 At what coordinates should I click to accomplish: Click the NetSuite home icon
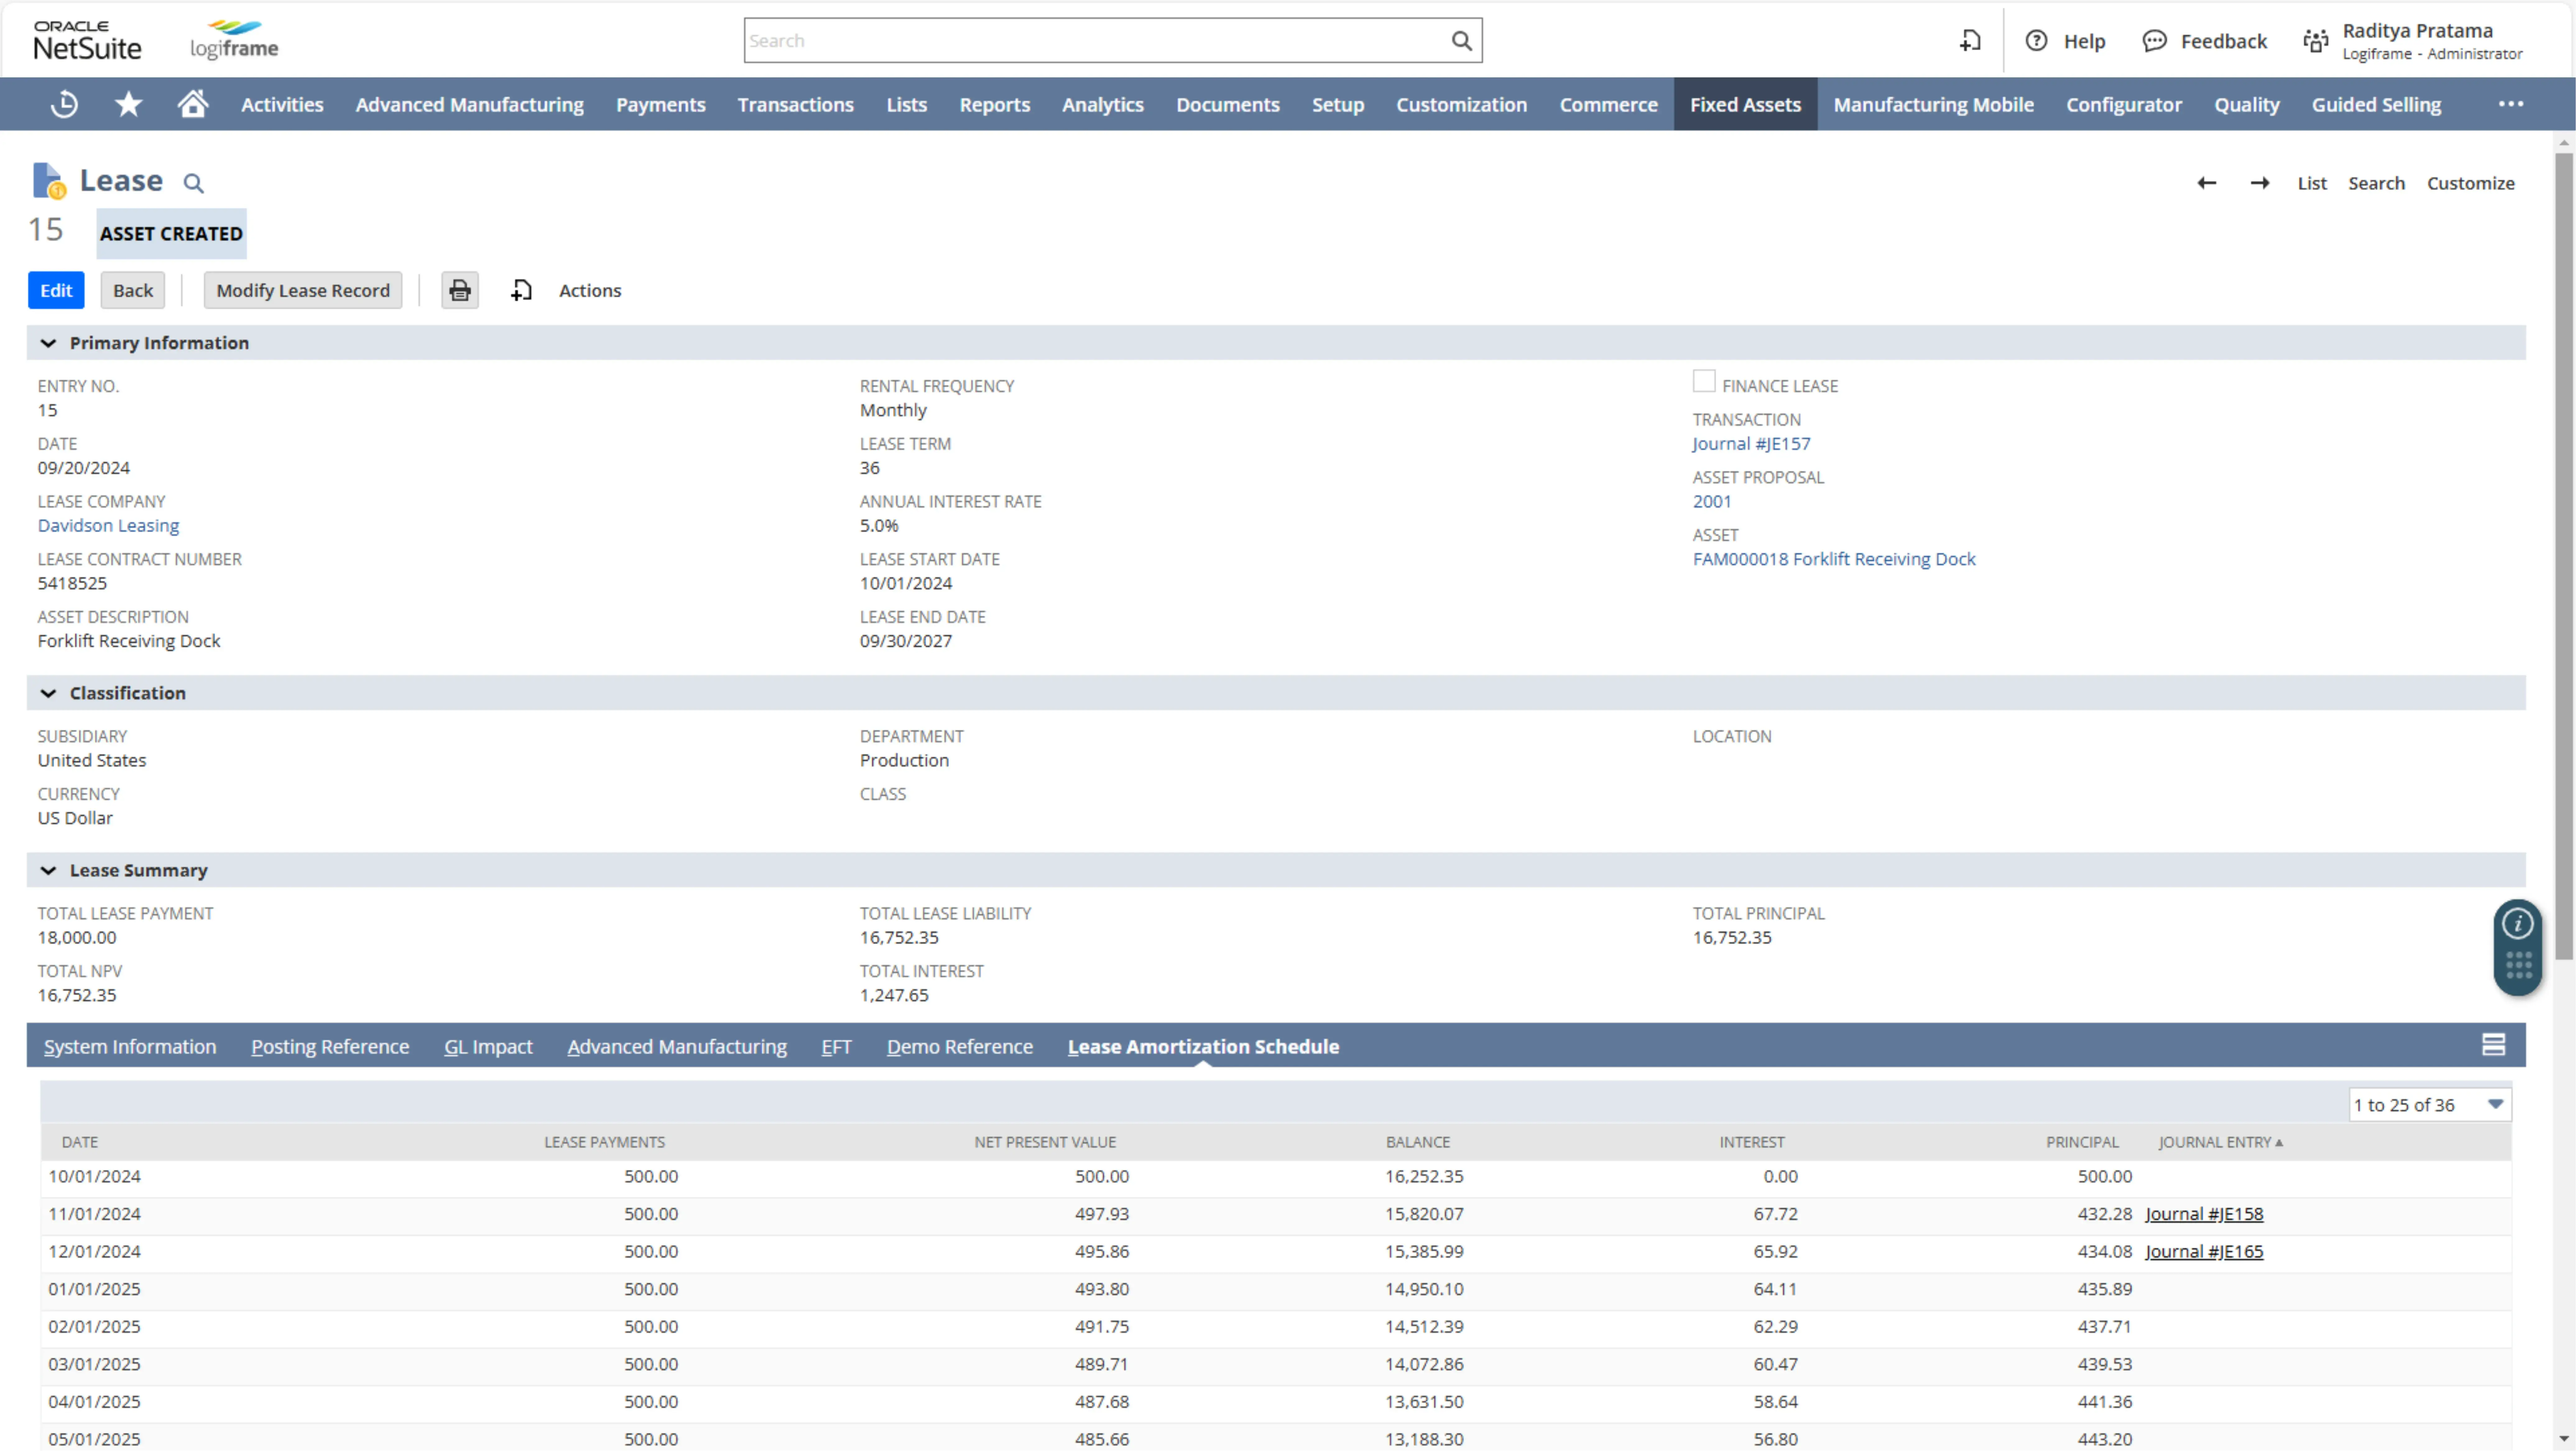pos(193,104)
